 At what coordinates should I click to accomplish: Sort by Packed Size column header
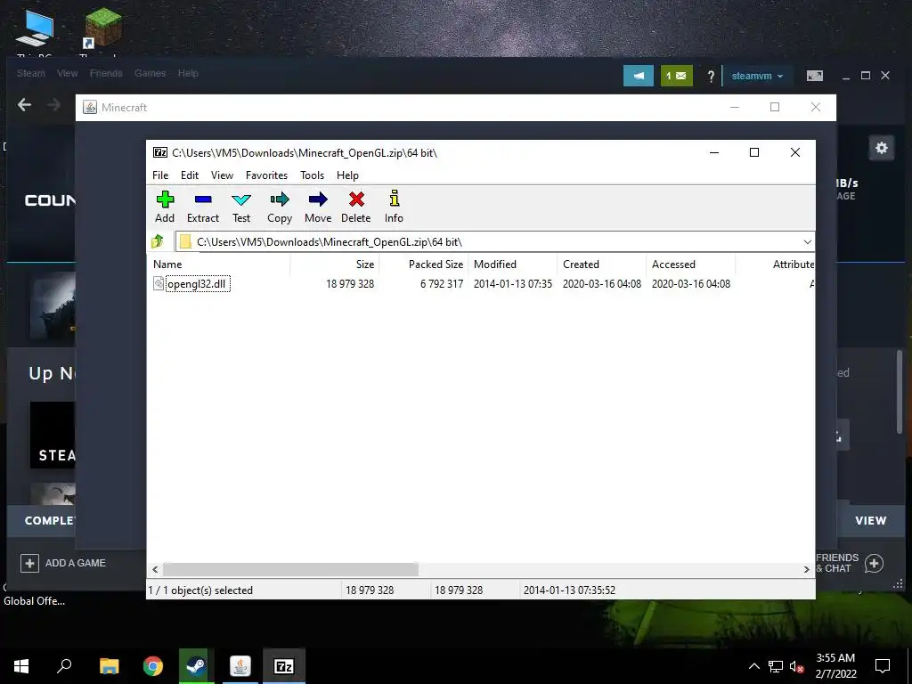click(424, 264)
